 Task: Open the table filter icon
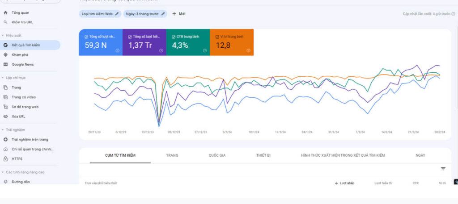click(x=443, y=169)
